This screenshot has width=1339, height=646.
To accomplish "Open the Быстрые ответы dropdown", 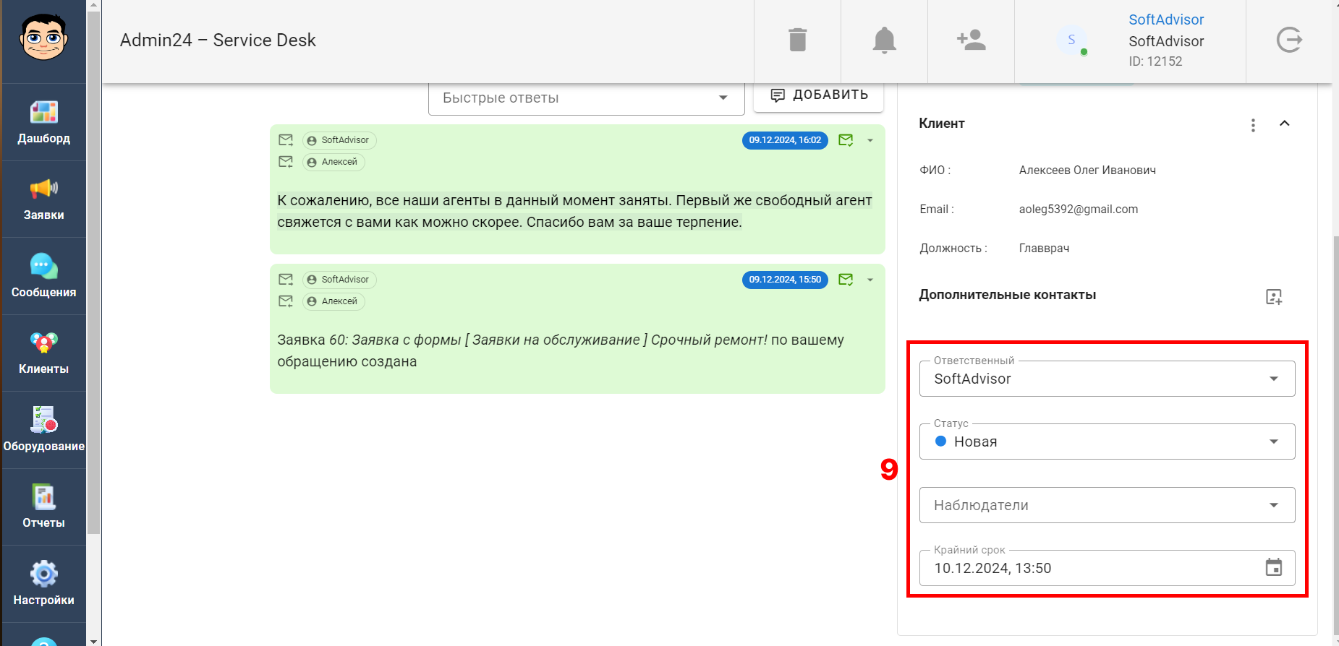I will (586, 98).
